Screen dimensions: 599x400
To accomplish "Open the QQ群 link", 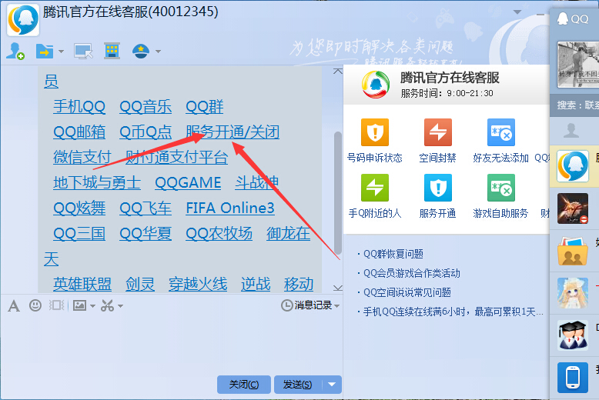I will pyautogui.click(x=204, y=106).
